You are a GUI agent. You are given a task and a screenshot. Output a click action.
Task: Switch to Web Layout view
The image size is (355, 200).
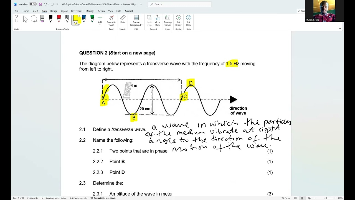309,198
